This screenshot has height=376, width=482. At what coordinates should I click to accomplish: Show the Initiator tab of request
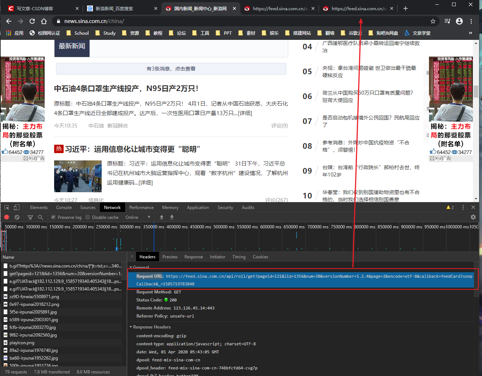point(218,257)
